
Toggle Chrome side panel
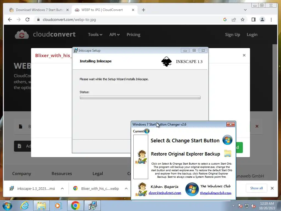click(254, 20)
